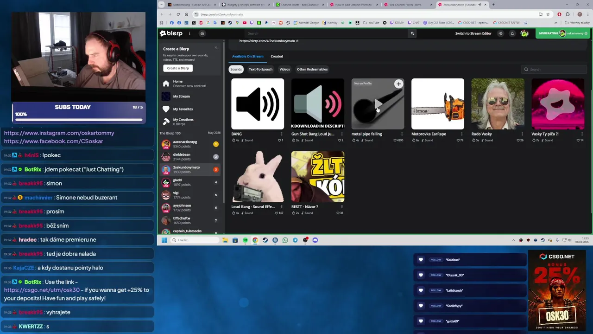593x334 pixels.
Task: Click the Blerp logo in header
Action: (171, 33)
